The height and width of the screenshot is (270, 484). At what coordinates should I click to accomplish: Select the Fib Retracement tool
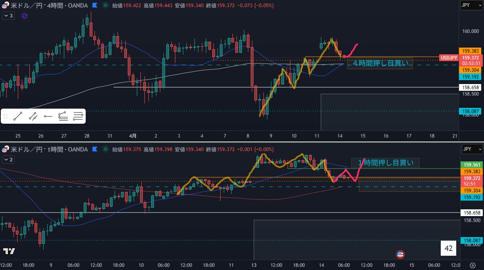78,116
